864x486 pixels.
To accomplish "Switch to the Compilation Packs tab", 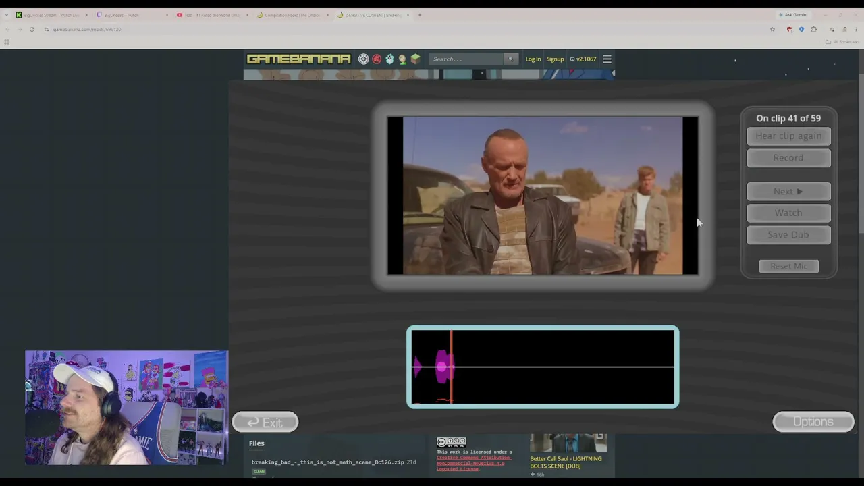I will [292, 15].
